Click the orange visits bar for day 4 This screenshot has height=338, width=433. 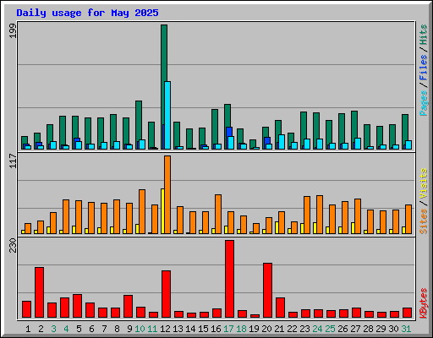click(66, 216)
